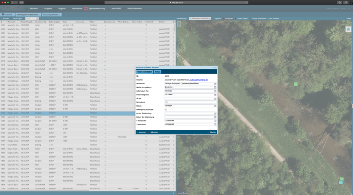This screenshot has width=353, height=195.
Task: Click admin abmelden to log out
Action: click(134, 9)
